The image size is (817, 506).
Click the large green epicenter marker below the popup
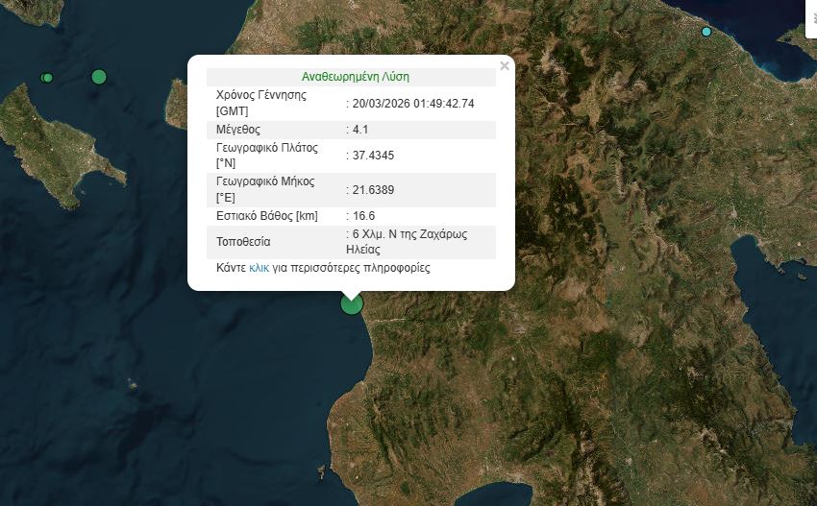pyautogui.click(x=352, y=303)
